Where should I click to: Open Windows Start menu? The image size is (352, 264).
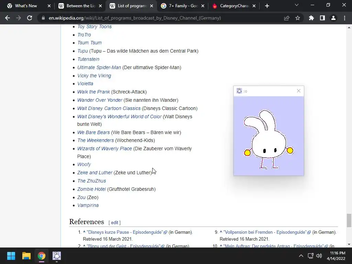click(x=11, y=256)
